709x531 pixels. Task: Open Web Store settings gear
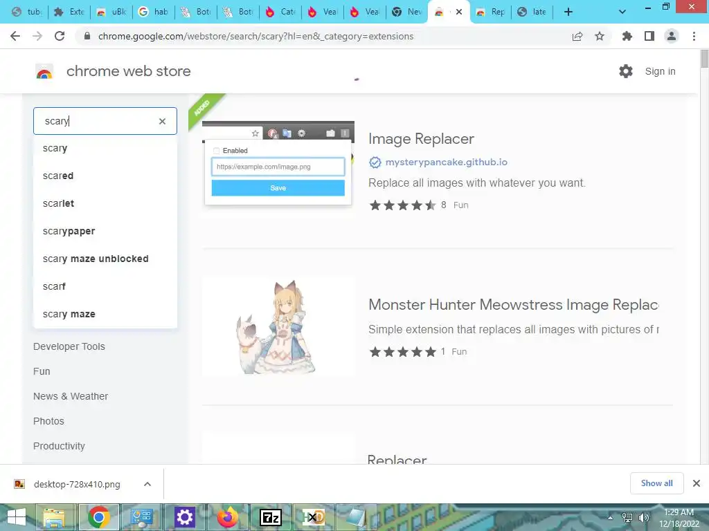point(626,71)
